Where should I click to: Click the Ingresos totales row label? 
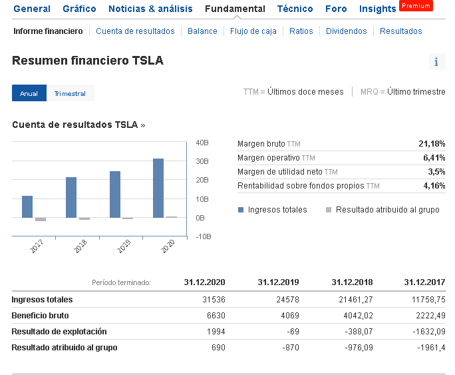click(x=42, y=300)
